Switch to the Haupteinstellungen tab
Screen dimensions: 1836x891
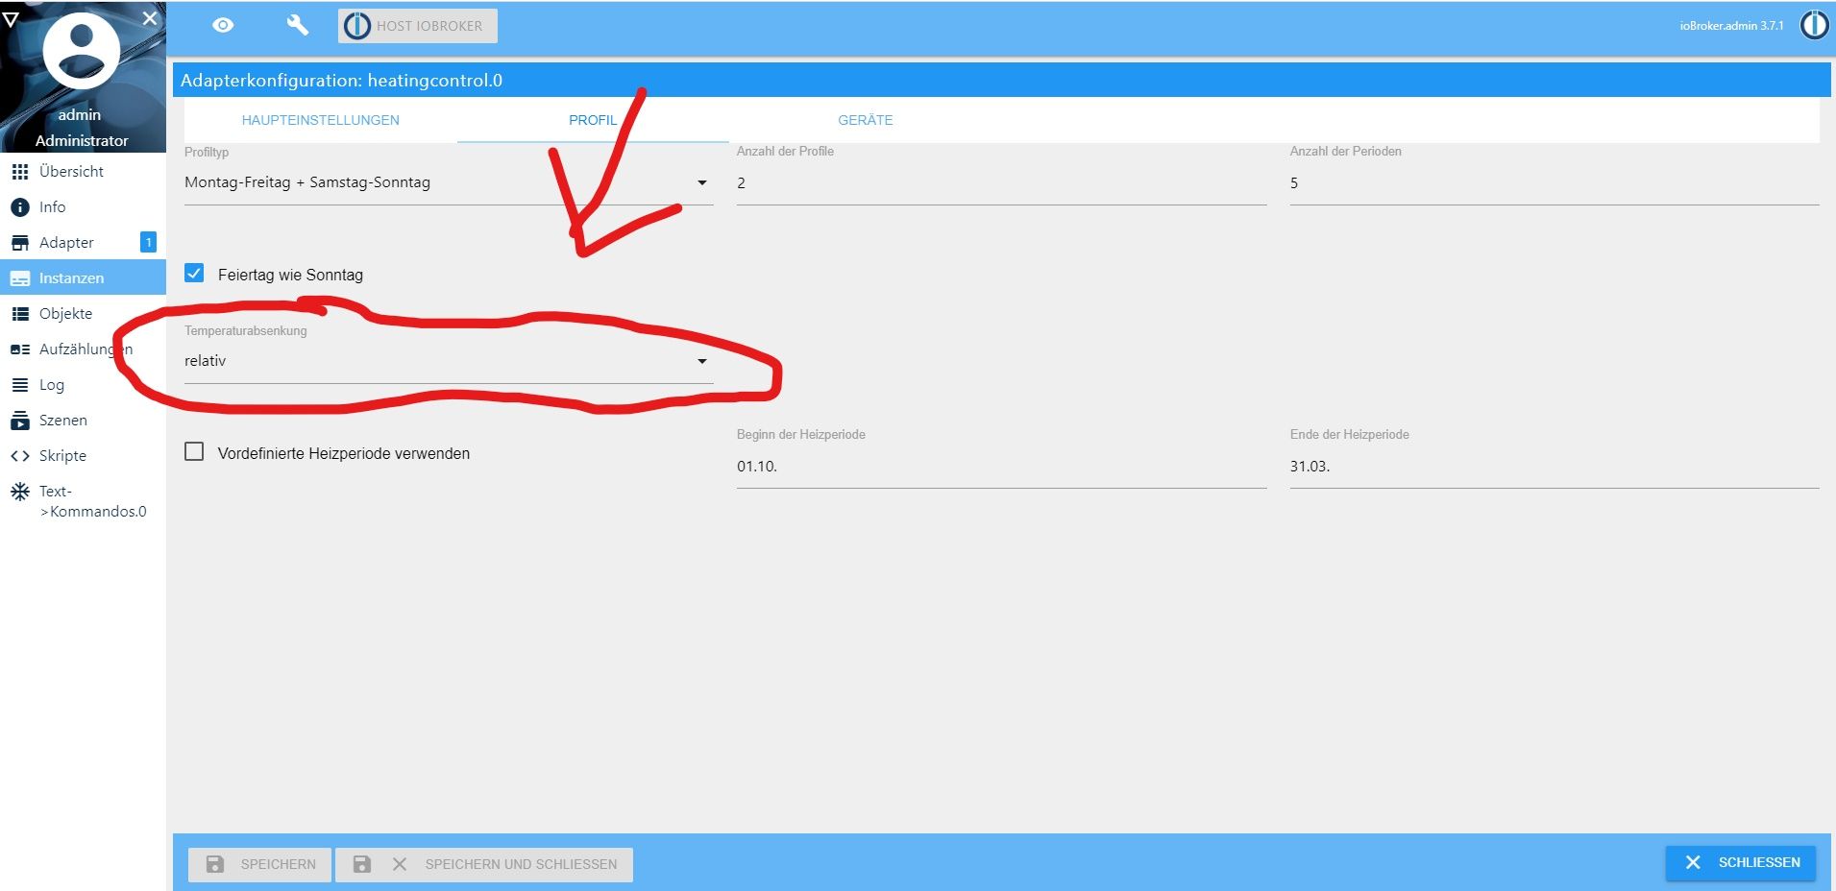pyautogui.click(x=320, y=120)
